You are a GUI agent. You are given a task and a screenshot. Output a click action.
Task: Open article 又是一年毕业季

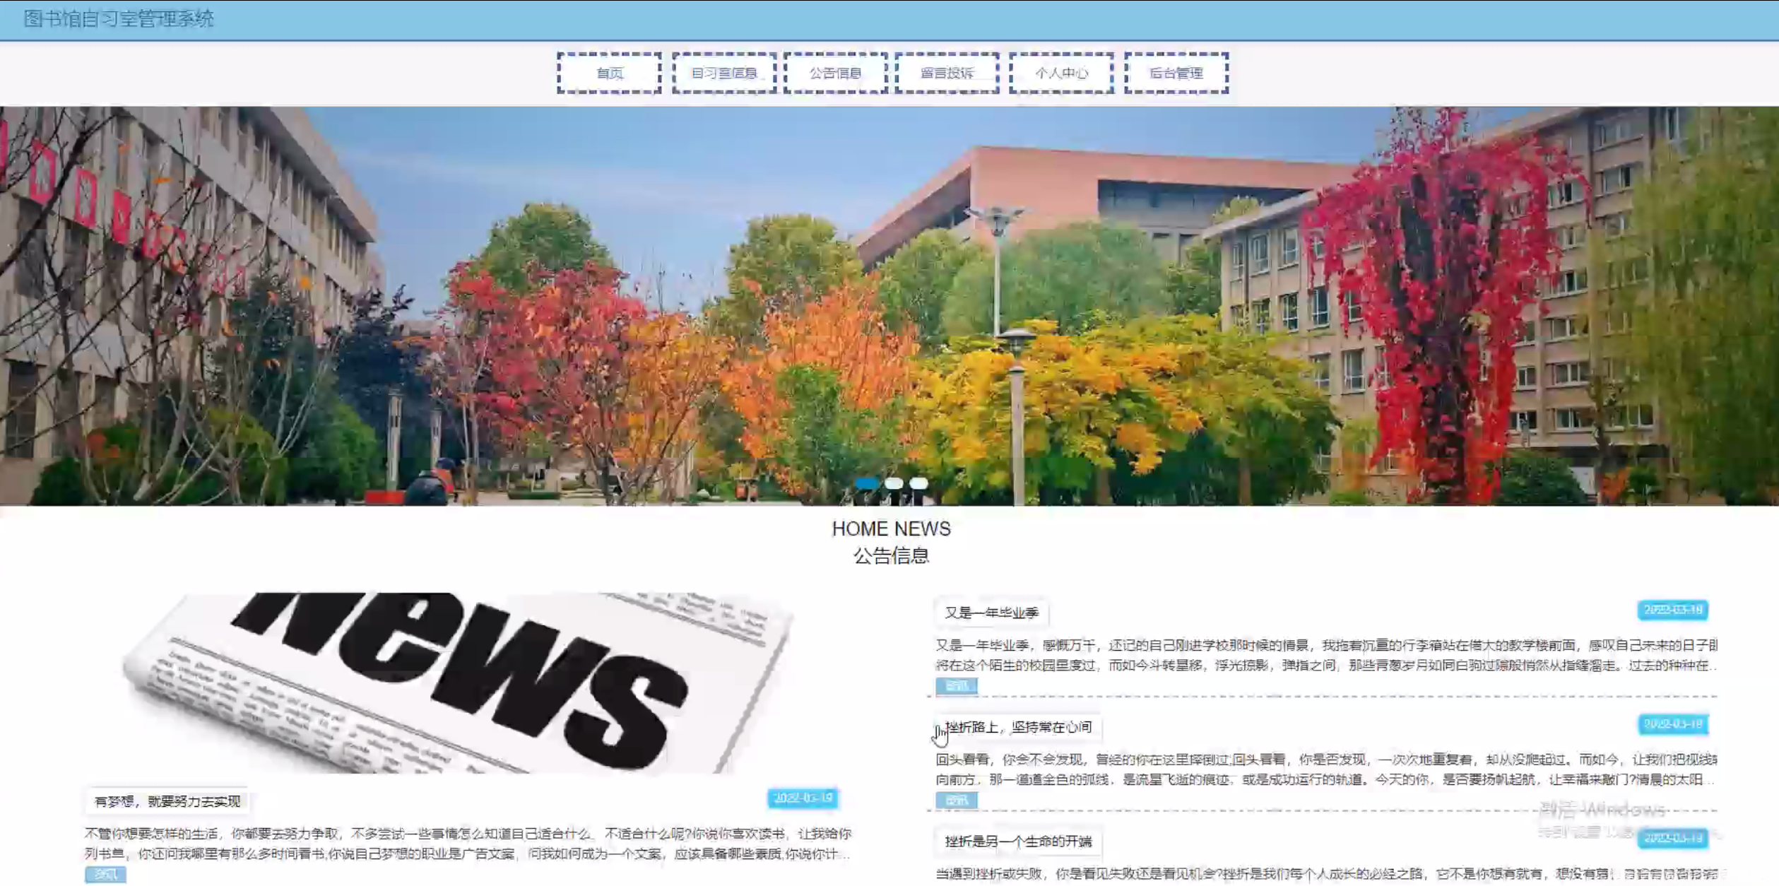tap(991, 613)
